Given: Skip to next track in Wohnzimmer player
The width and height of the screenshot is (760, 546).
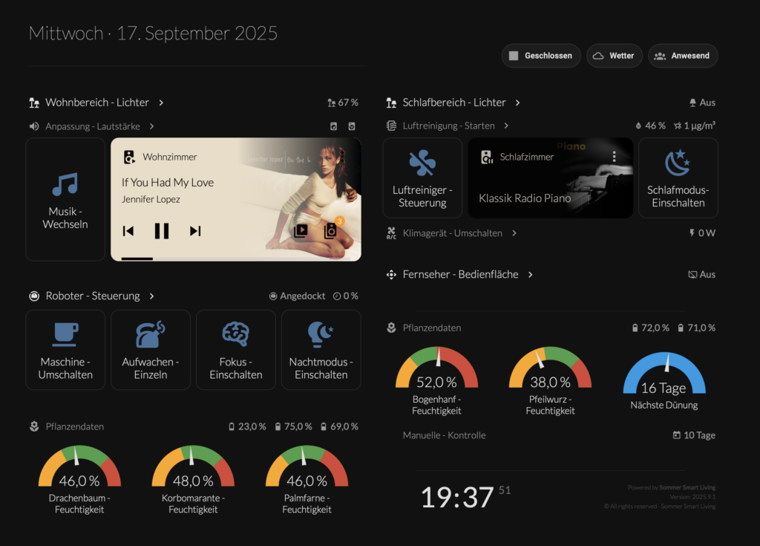Looking at the screenshot, I should point(195,231).
